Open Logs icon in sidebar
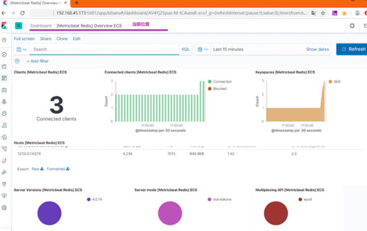Viewport: 367px width, 231px height. 4,137
